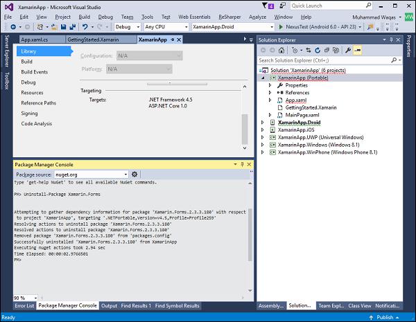Image resolution: width=416 pixels, height=322 pixels.
Task: Click Sync with Active Document icon
Action: (309, 50)
